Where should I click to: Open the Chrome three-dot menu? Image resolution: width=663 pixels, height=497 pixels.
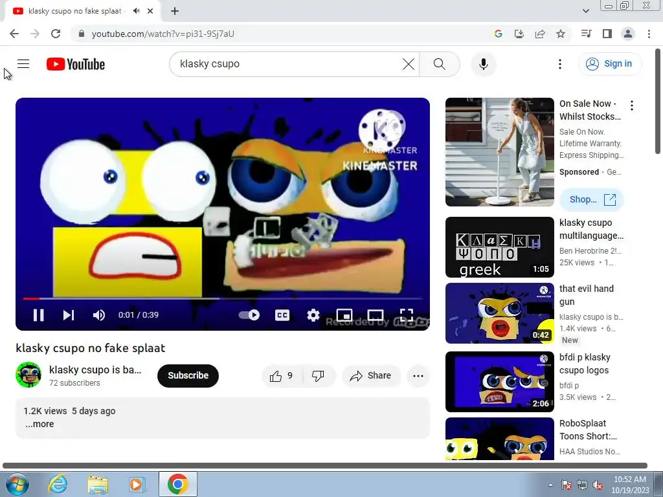[x=649, y=34]
